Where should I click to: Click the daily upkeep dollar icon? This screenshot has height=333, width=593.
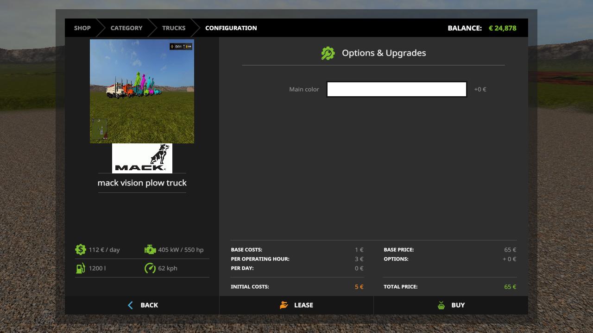coord(81,250)
